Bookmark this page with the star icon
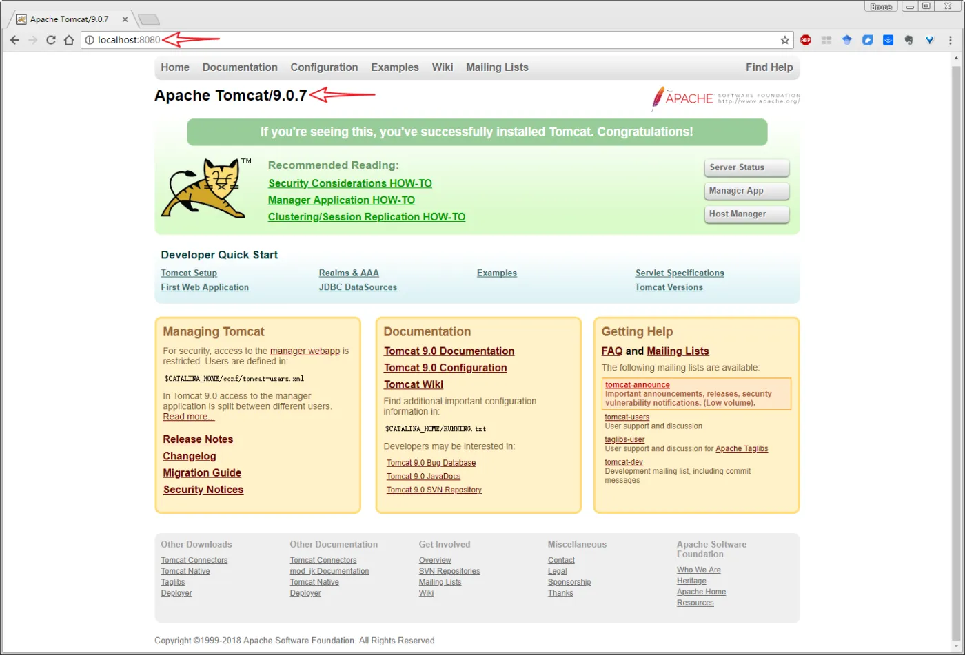Viewport: 965px width, 655px height. click(x=784, y=40)
